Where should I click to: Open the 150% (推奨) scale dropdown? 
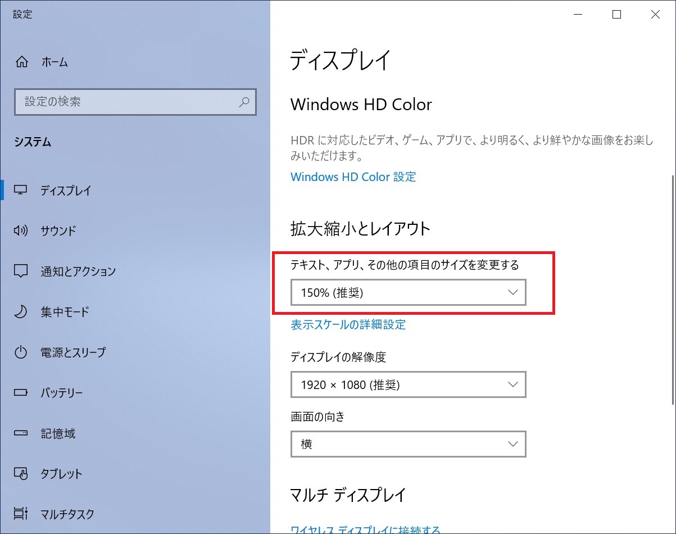coord(409,293)
